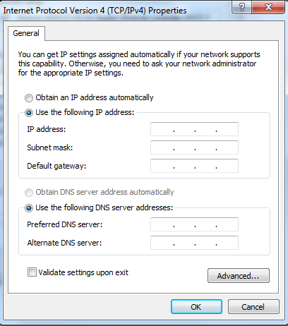Screen dimensions: 288x326
Task: Click first octet of Preferred DNS box
Action: 162,224
